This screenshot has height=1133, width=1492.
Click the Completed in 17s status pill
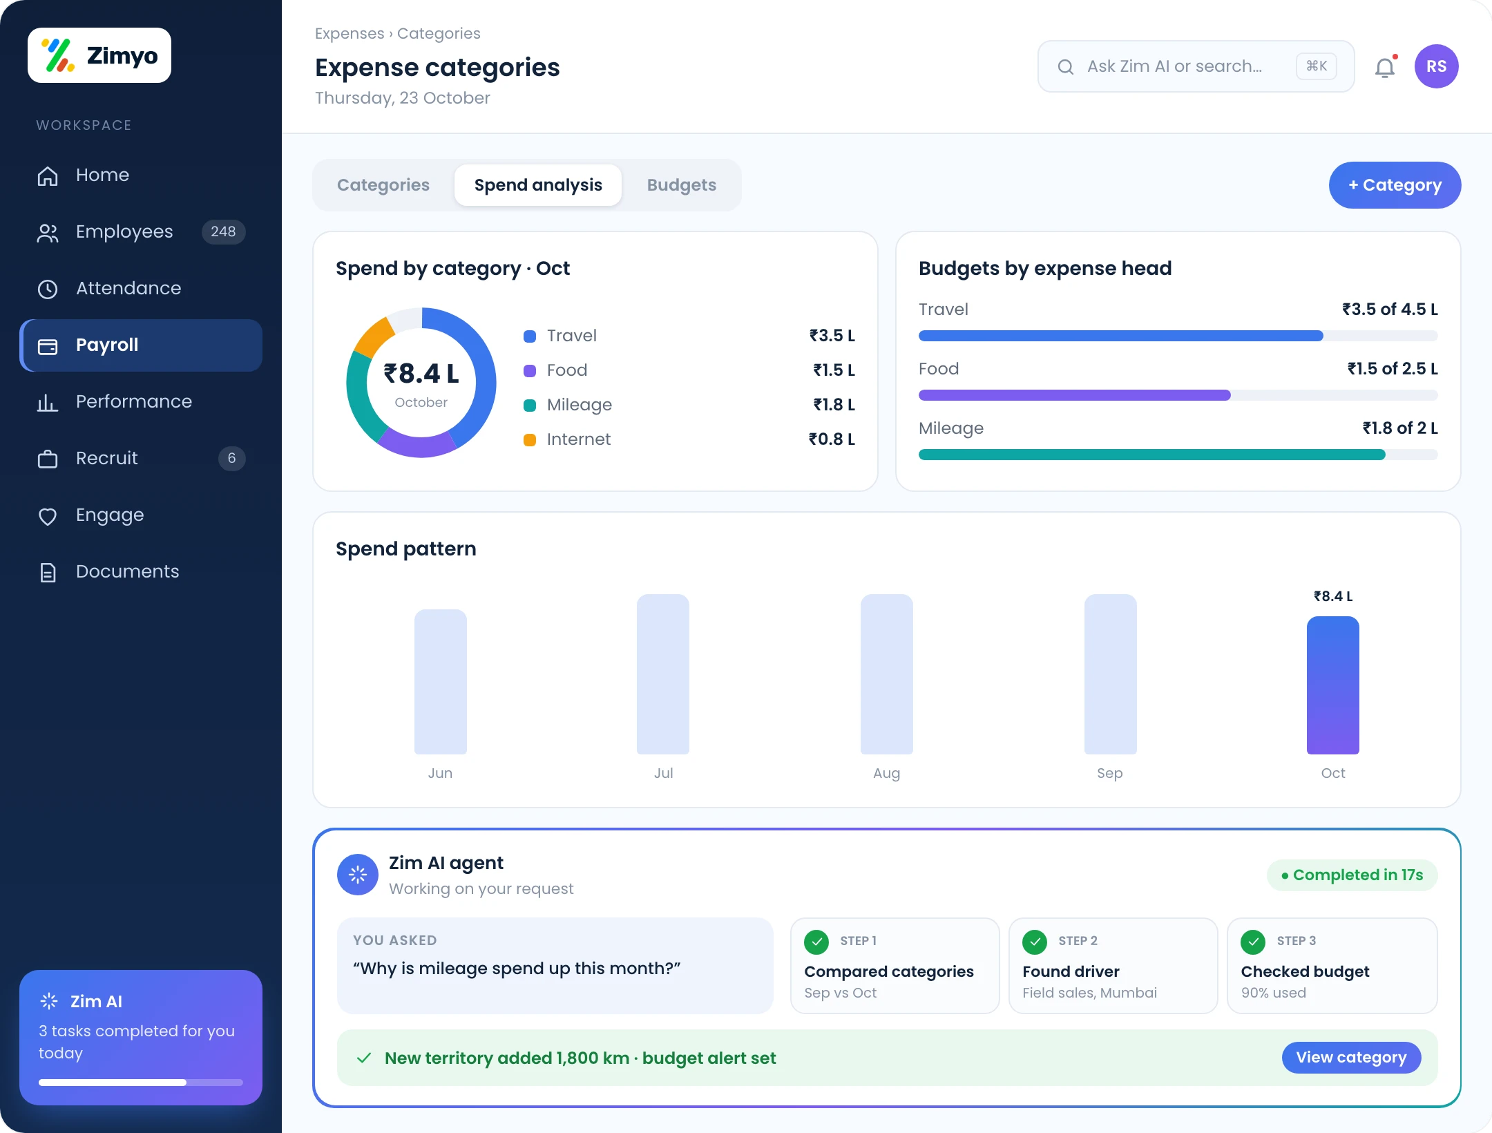coord(1352,875)
